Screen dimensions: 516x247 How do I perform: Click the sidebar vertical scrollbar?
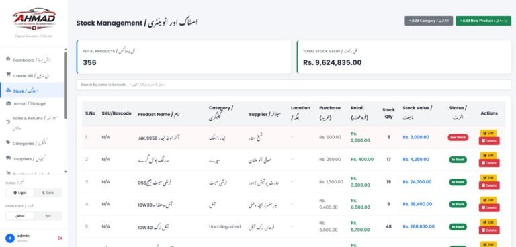(x=66, y=85)
